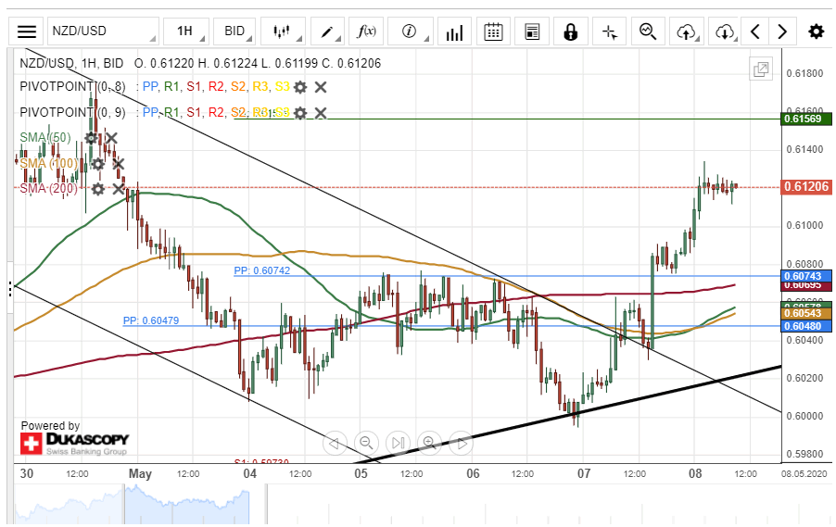Click the chart scroll-right playback button
Image resolution: width=836 pixels, height=527 pixels.
point(461,443)
